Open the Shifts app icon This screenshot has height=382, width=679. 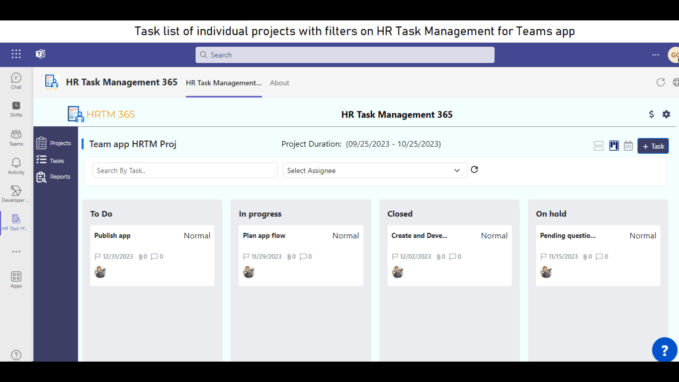click(x=16, y=109)
